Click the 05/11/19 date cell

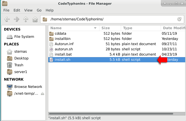(x=169, y=34)
